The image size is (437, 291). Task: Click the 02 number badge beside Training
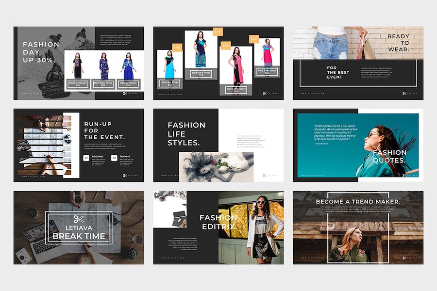point(114,158)
